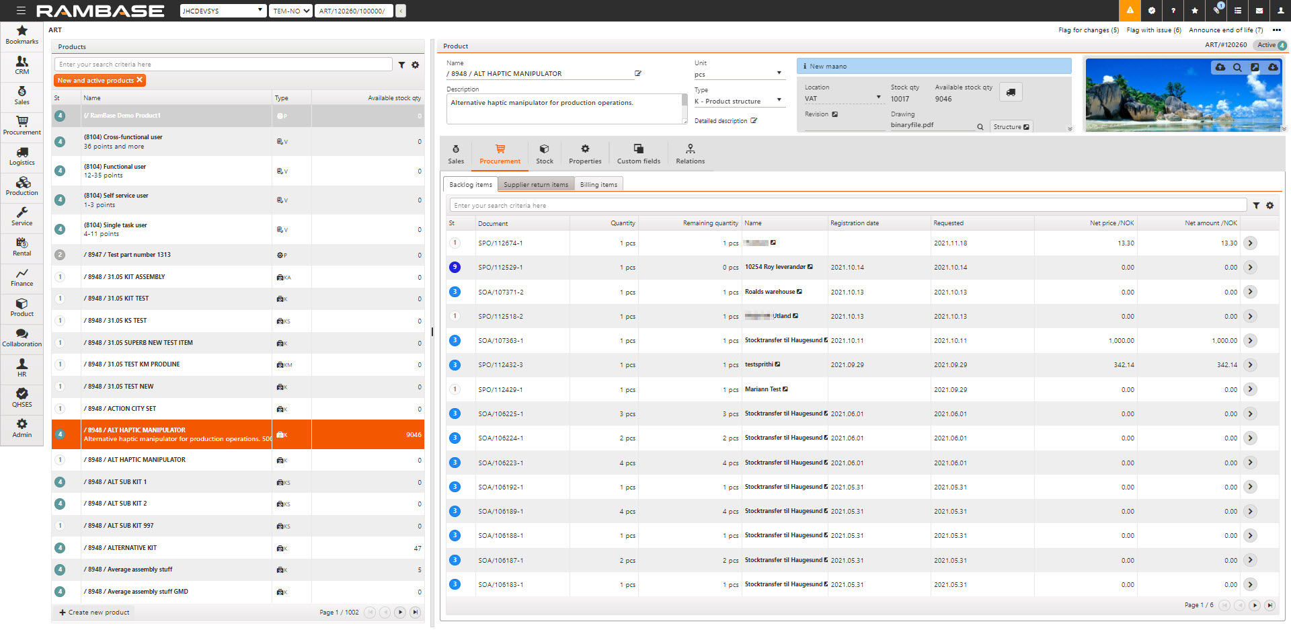Screen dimensions: 1291x630
Task: Click 'Flag for changes (5)' link
Action: pyautogui.click(x=1088, y=30)
